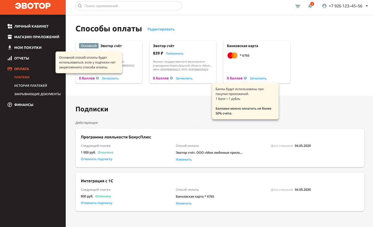Open История платежей

click(x=30, y=86)
